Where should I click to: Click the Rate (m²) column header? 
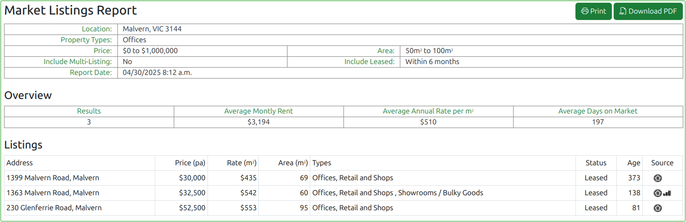(x=242, y=163)
